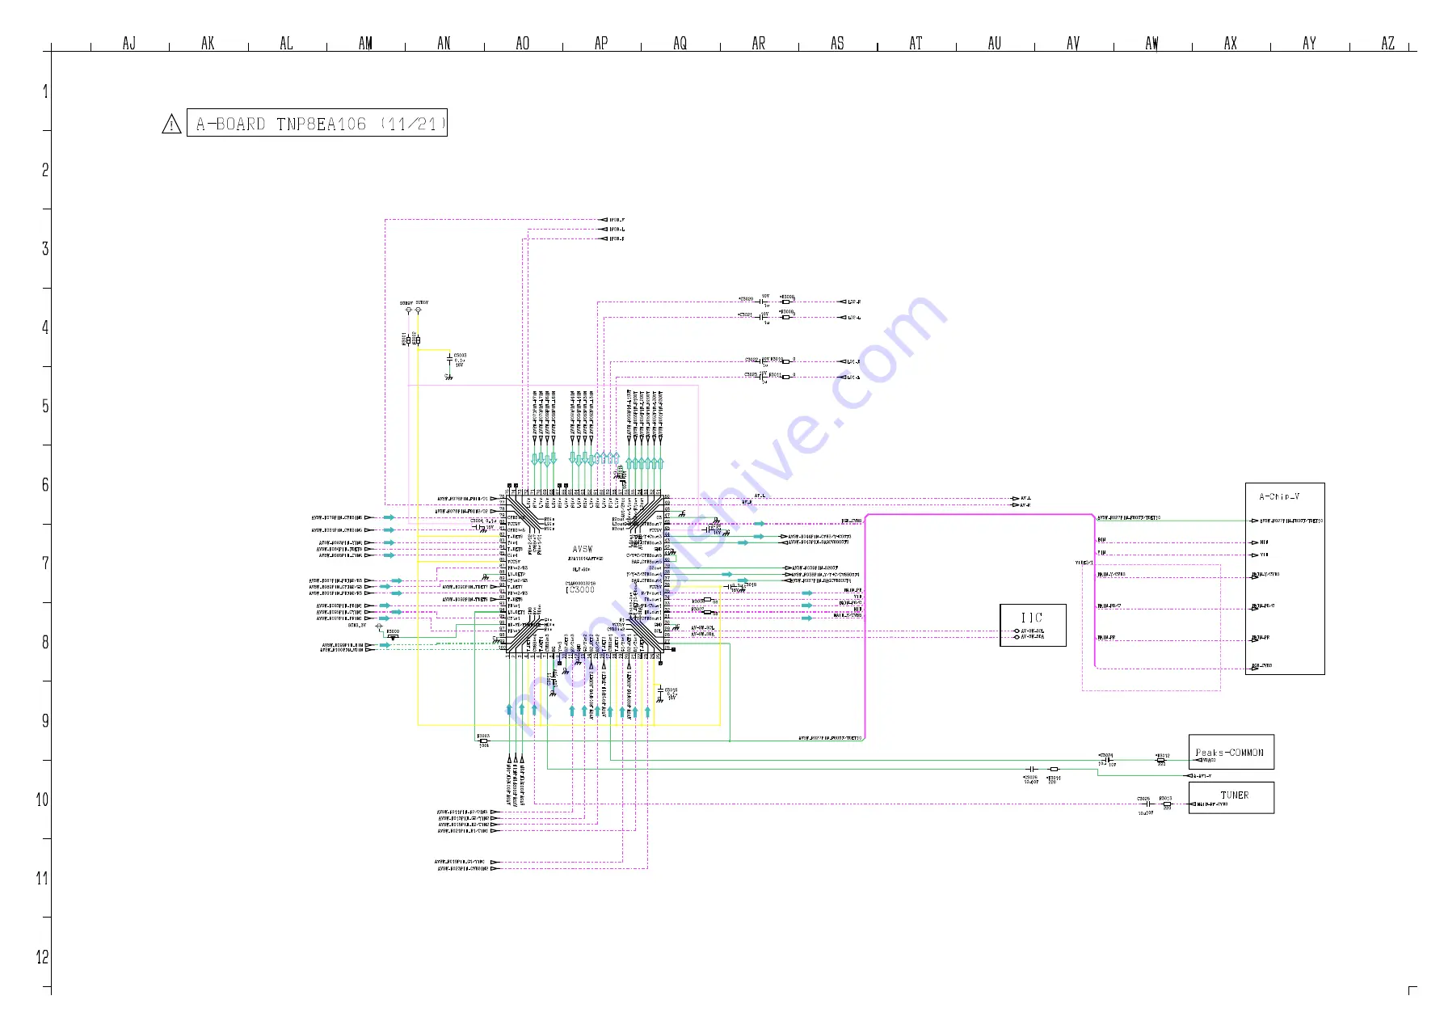Click column grid label AN

click(444, 43)
